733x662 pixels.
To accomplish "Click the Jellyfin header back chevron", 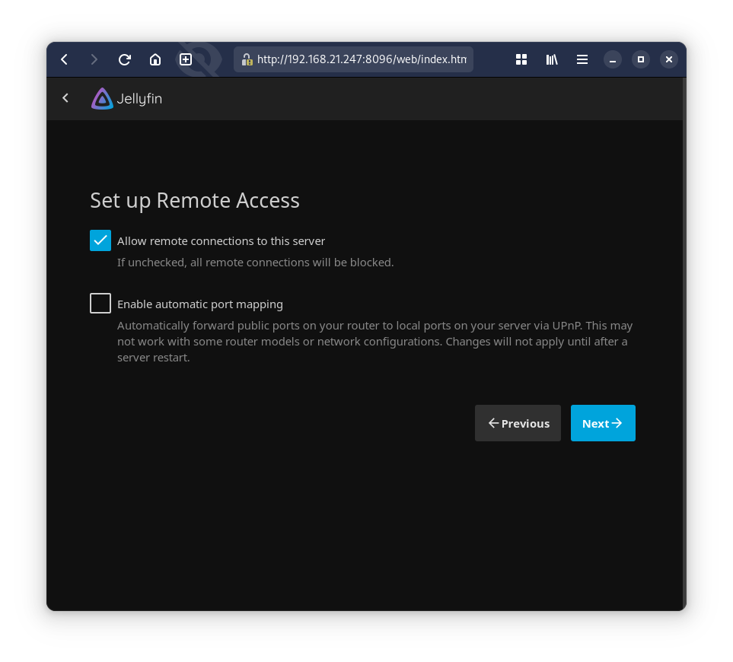I will (x=65, y=98).
